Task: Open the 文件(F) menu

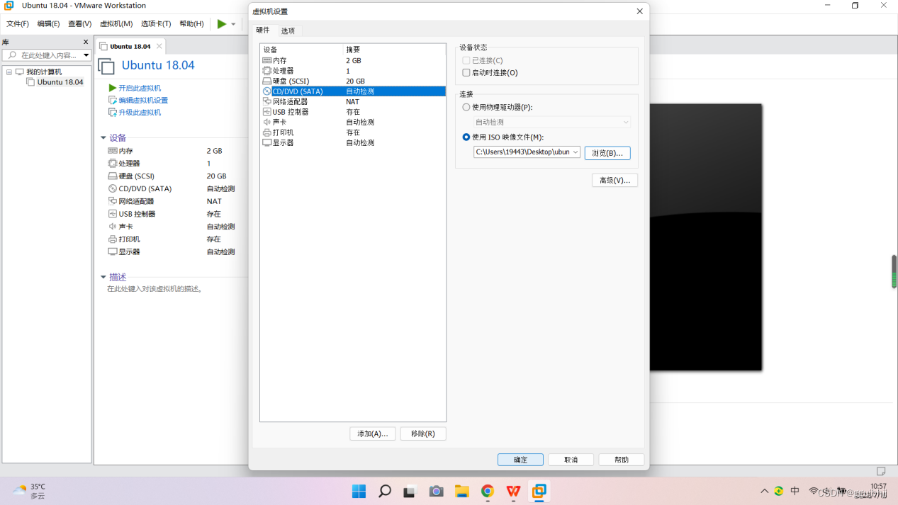Action: click(x=18, y=24)
